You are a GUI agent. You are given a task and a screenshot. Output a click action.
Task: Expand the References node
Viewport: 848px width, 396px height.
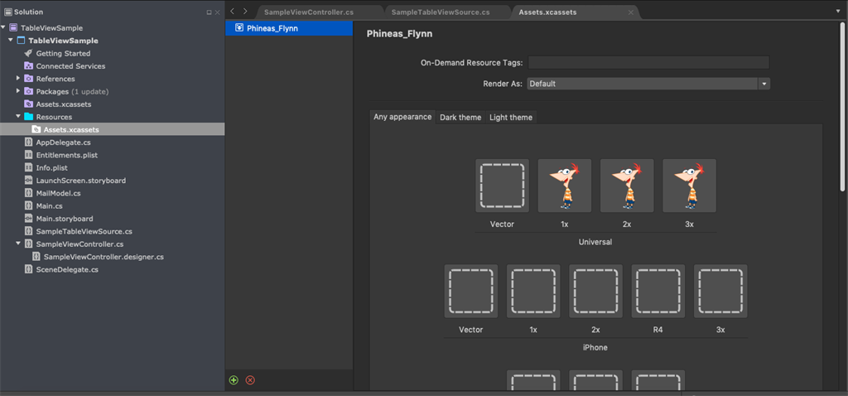(x=18, y=79)
